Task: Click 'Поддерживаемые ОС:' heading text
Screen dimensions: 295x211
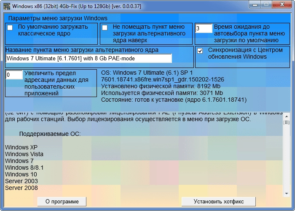Action: tap(50, 134)
